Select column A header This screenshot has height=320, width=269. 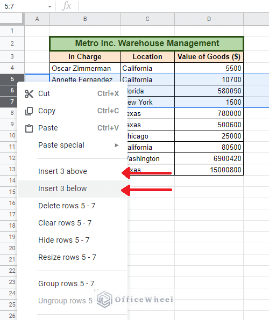click(37, 19)
